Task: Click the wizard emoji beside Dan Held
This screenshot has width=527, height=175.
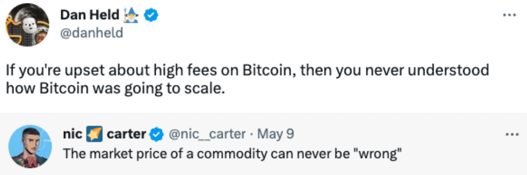Action: point(132,15)
